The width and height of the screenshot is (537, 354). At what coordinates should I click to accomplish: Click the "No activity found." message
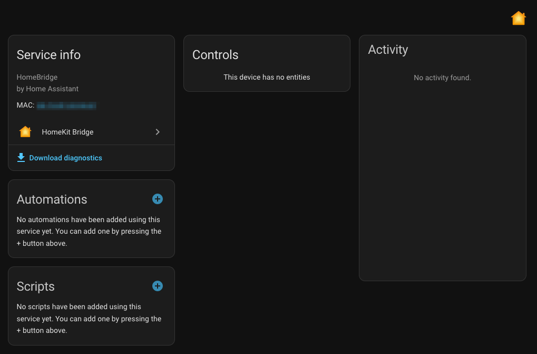442,78
